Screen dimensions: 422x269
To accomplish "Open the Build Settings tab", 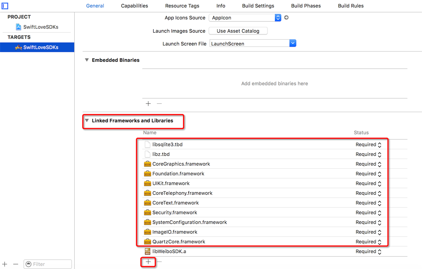I will 258,6.
